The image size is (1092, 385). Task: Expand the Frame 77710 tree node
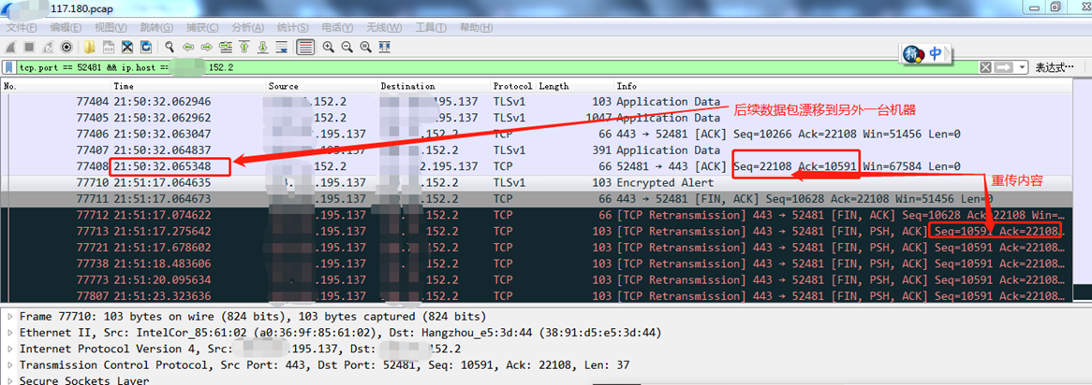click(10, 317)
